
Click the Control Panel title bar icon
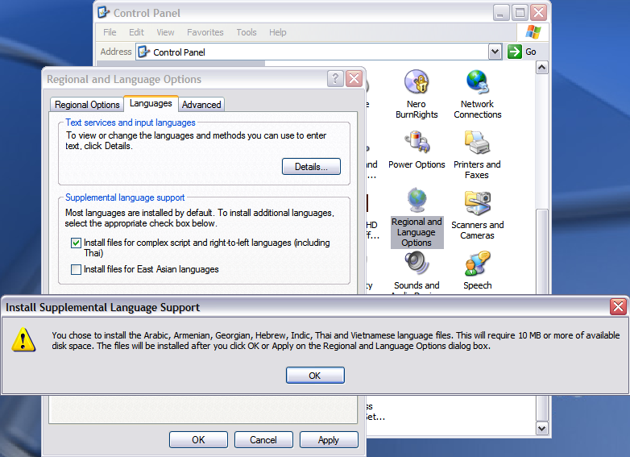[103, 12]
